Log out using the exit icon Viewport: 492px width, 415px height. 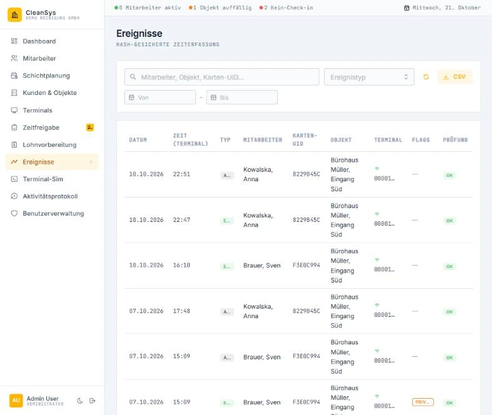point(92,401)
